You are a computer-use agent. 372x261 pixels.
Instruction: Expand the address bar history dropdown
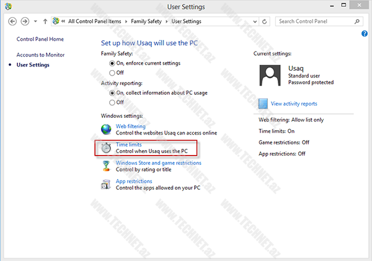[x=255, y=21]
